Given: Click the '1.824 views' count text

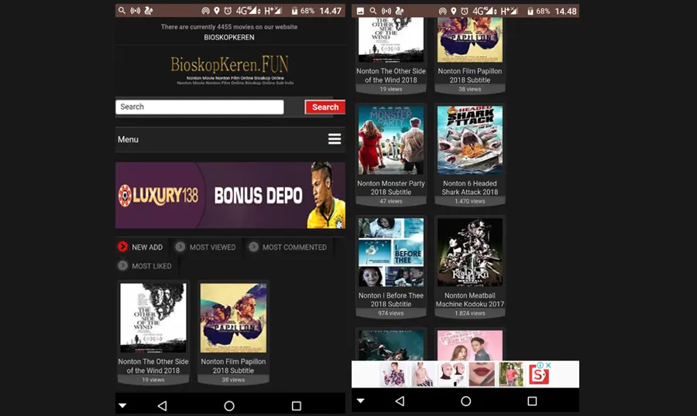Looking at the screenshot, I should tap(470, 313).
